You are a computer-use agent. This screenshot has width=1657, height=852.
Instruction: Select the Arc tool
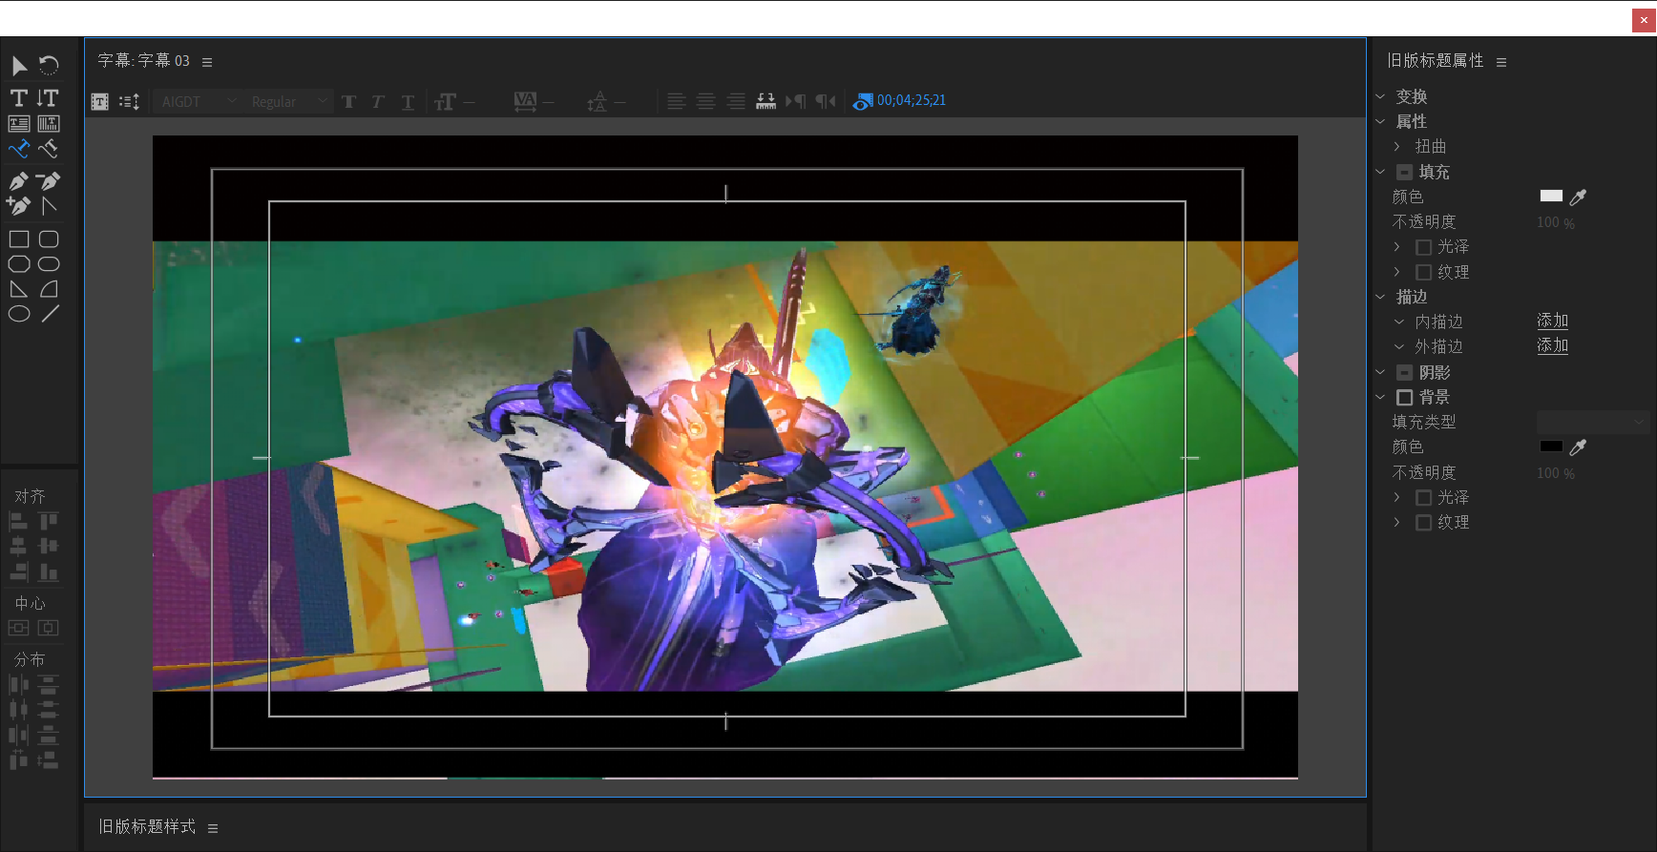49,289
